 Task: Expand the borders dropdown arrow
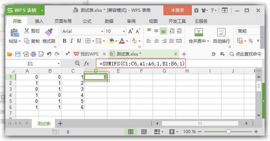point(93,41)
